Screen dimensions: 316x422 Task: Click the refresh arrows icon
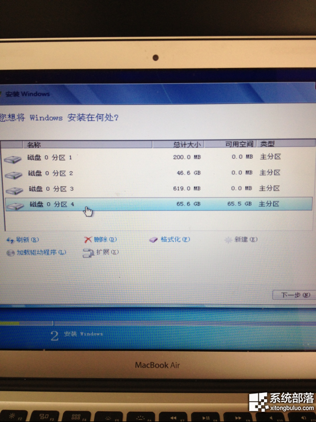[10, 240]
